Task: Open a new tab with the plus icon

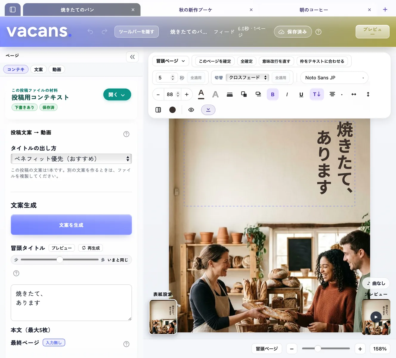Action: point(385,10)
